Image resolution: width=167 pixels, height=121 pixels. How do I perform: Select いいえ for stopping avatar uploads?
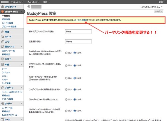[74, 78]
